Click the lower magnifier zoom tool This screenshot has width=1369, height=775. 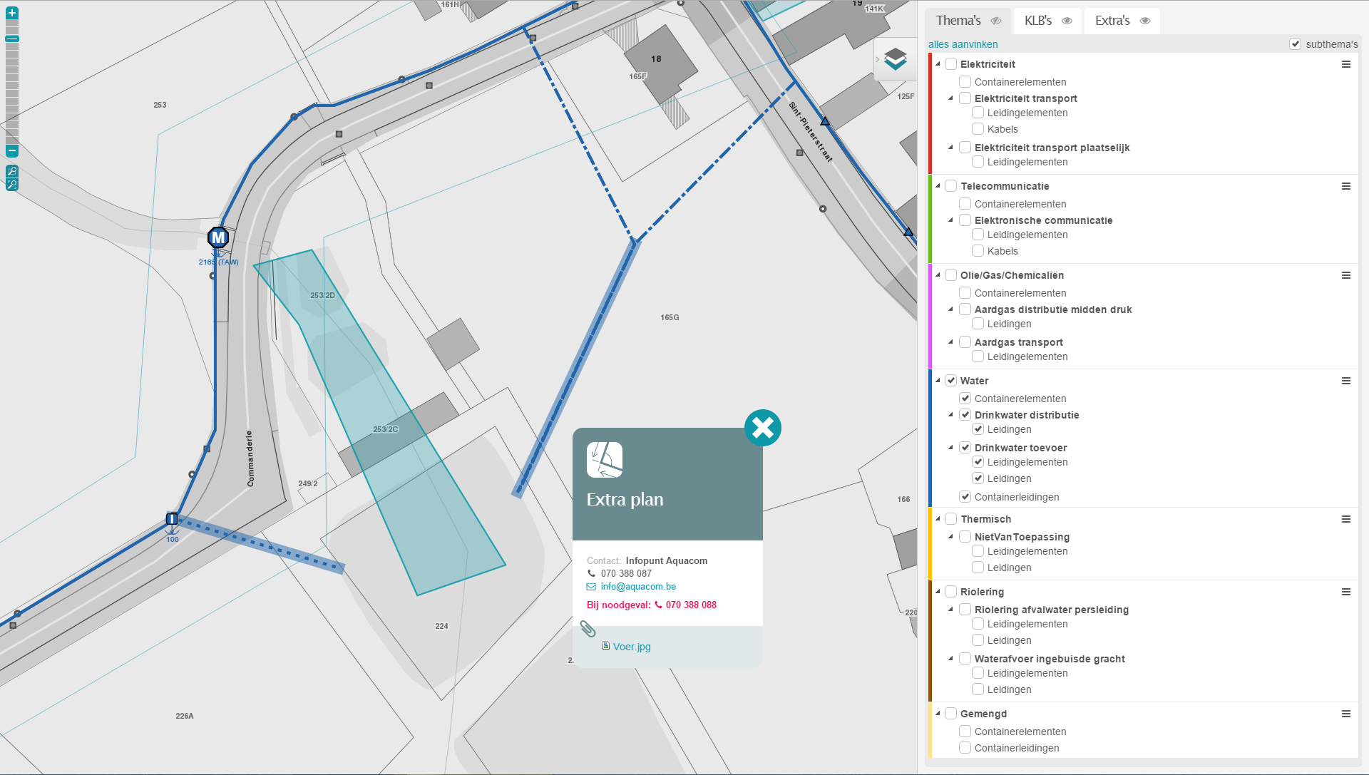[x=12, y=185]
